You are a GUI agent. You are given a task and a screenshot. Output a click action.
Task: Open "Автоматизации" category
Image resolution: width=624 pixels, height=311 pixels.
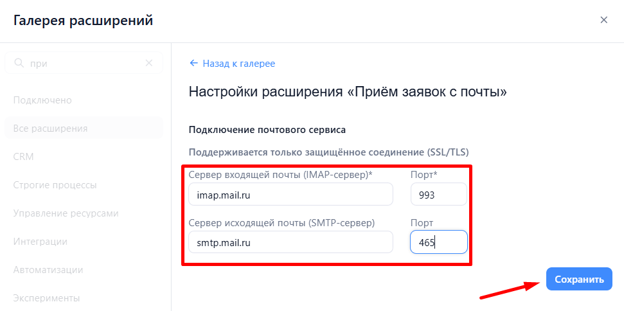[x=48, y=270]
